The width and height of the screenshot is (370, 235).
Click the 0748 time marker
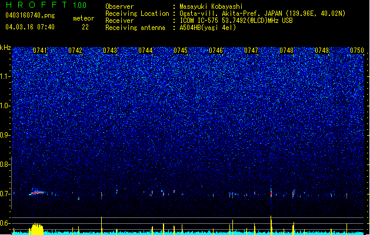[x=286, y=51]
